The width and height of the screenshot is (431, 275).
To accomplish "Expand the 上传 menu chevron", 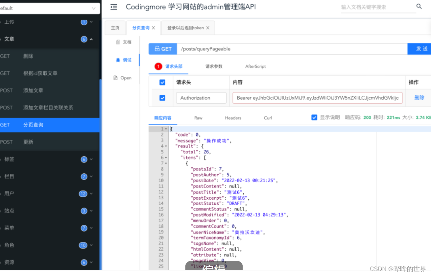I will (91, 22).
